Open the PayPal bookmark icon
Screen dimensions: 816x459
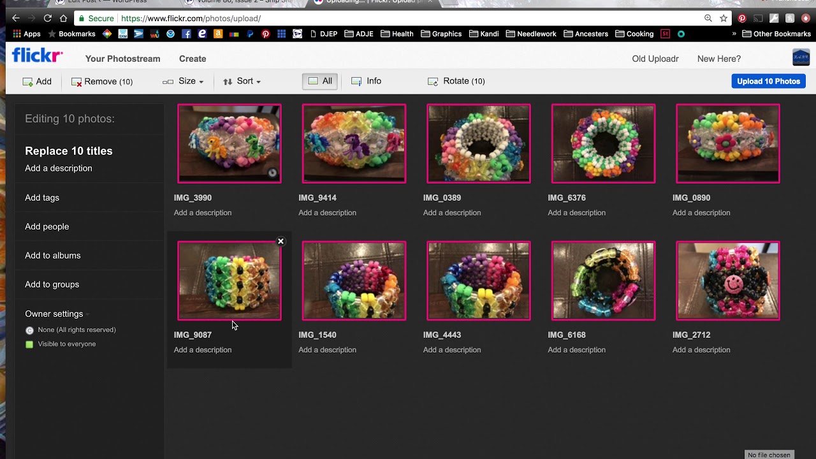250,34
